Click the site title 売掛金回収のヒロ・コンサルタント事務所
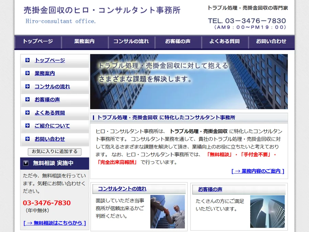This screenshot has height=232, width=309. (102, 10)
